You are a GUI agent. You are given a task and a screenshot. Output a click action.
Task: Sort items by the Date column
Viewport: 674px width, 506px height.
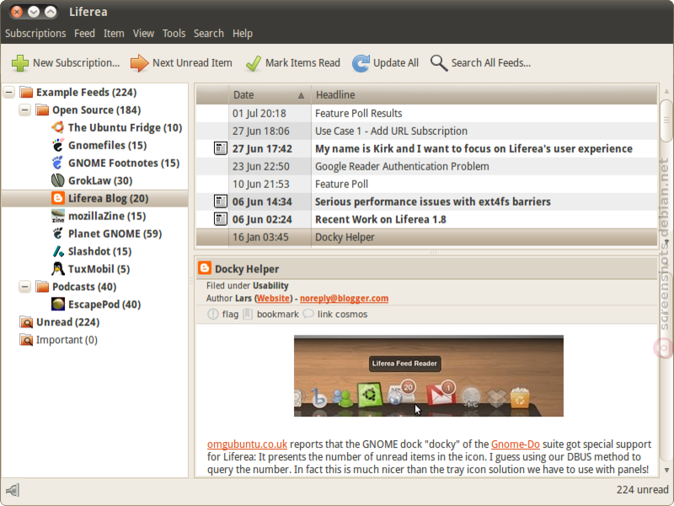pyautogui.click(x=270, y=94)
